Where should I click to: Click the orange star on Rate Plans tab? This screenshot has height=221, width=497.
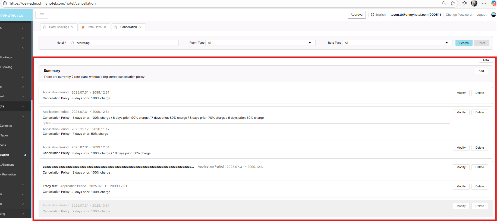pyautogui.click(x=83, y=27)
